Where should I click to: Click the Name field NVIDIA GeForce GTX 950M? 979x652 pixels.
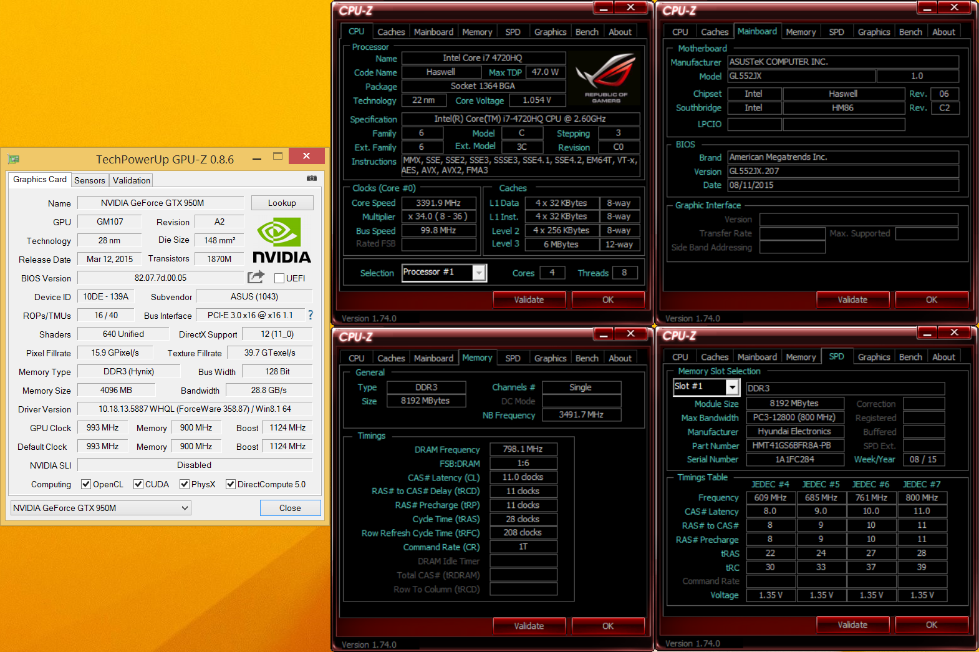(160, 203)
